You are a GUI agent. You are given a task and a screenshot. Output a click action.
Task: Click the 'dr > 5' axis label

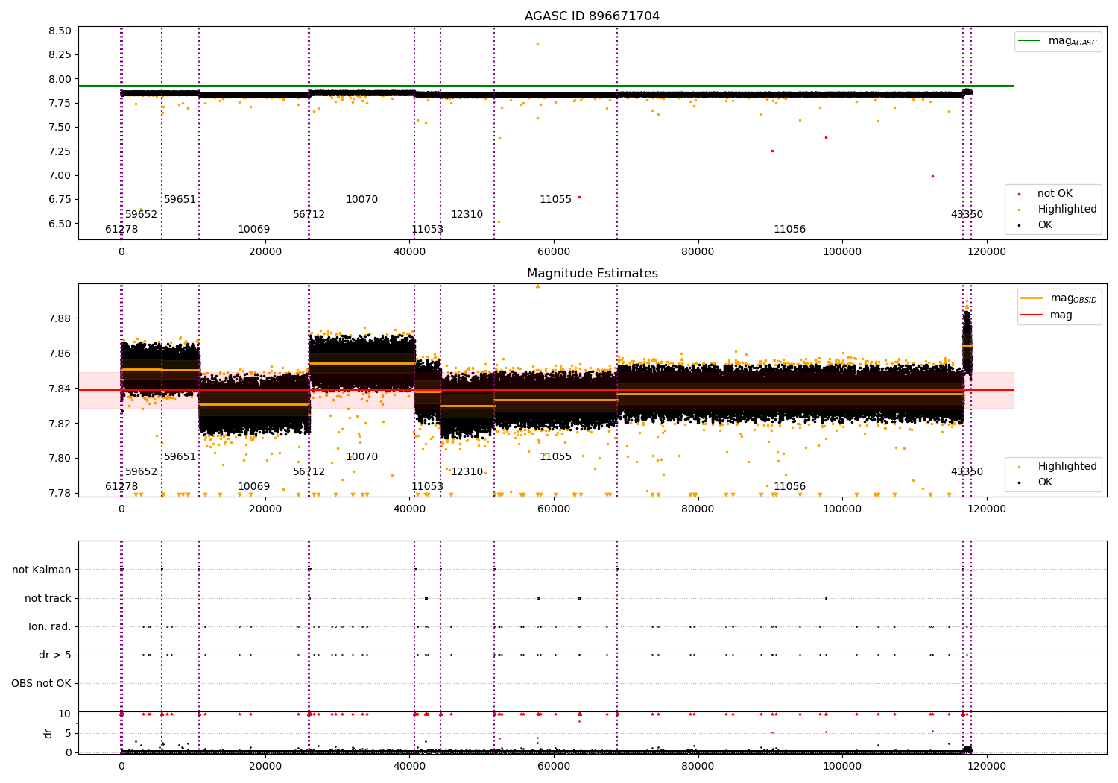(x=55, y=655)
